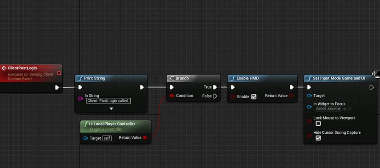The image size is (380, 168).
Task: Click the event diamond icon on ClientPostLogin
Action: pyautogui.click(x=4, y=68)
